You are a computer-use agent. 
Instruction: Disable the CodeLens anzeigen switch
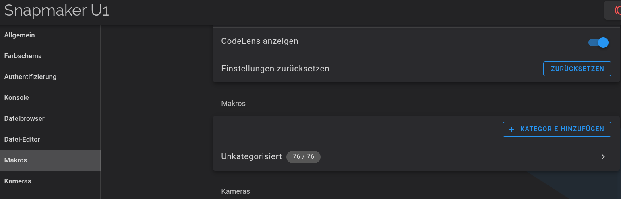coord(598,43)
